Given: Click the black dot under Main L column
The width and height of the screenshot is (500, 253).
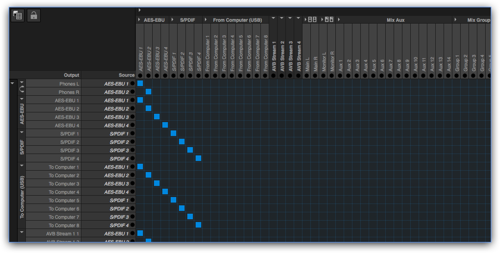Looking at the screenshot, I should [x=307, y=75].
